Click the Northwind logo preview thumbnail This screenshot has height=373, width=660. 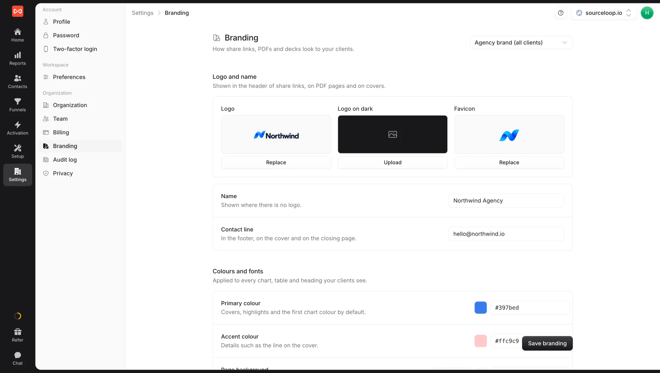tap(276, 134)
